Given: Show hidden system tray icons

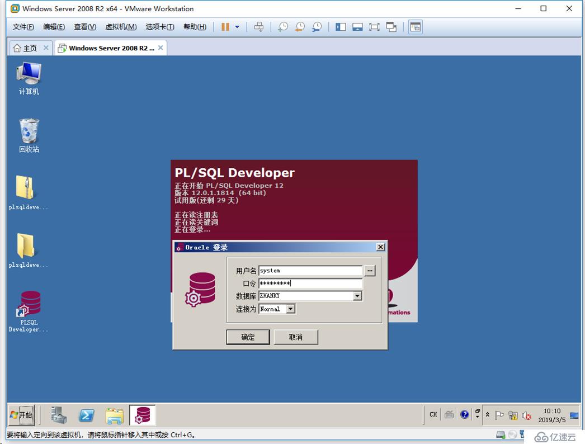Looking at the screenshot, I should [x=487, y=414].
